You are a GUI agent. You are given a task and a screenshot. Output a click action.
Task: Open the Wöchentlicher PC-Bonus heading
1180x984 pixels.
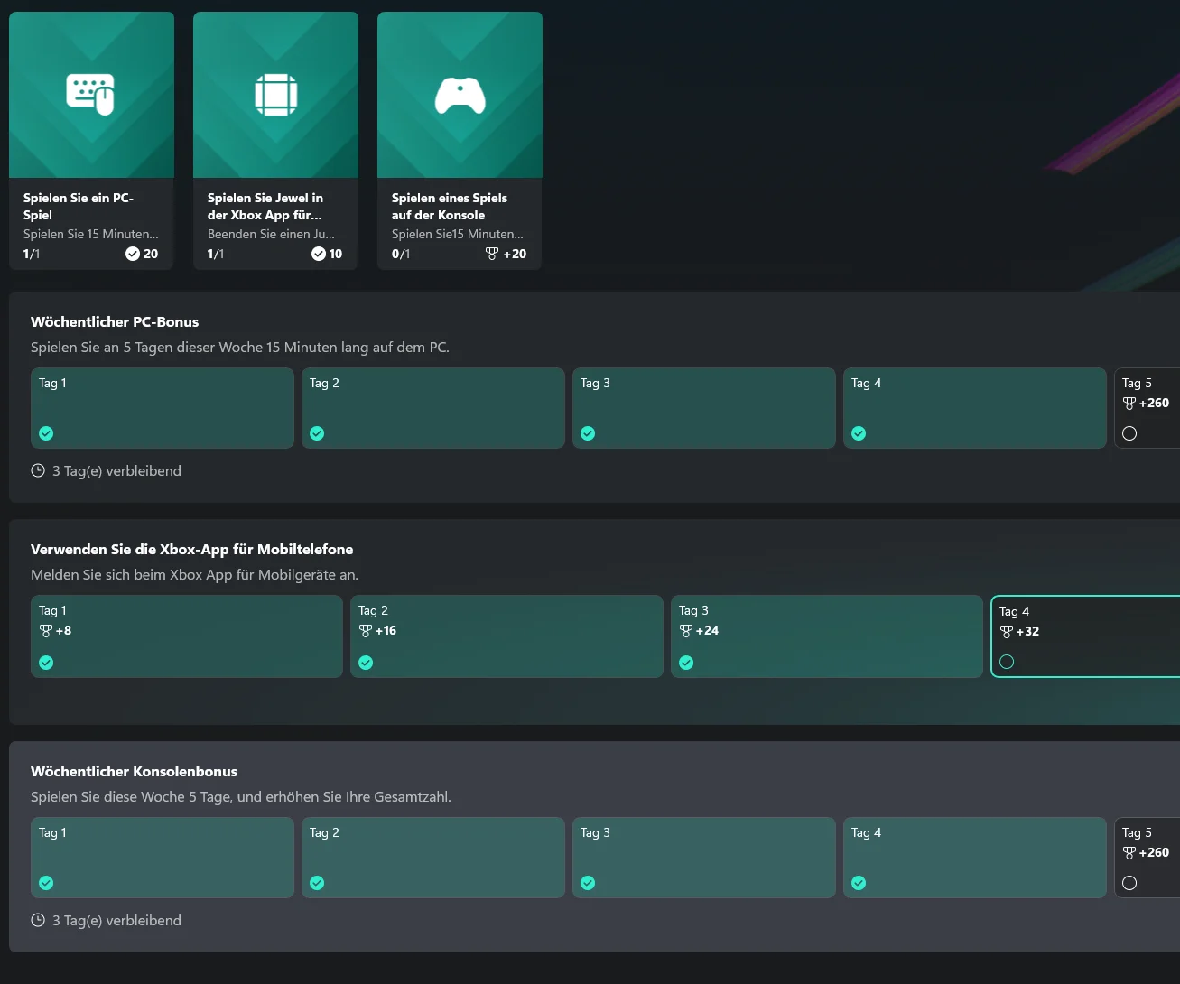pyautogui.click(x=115, y=321)
